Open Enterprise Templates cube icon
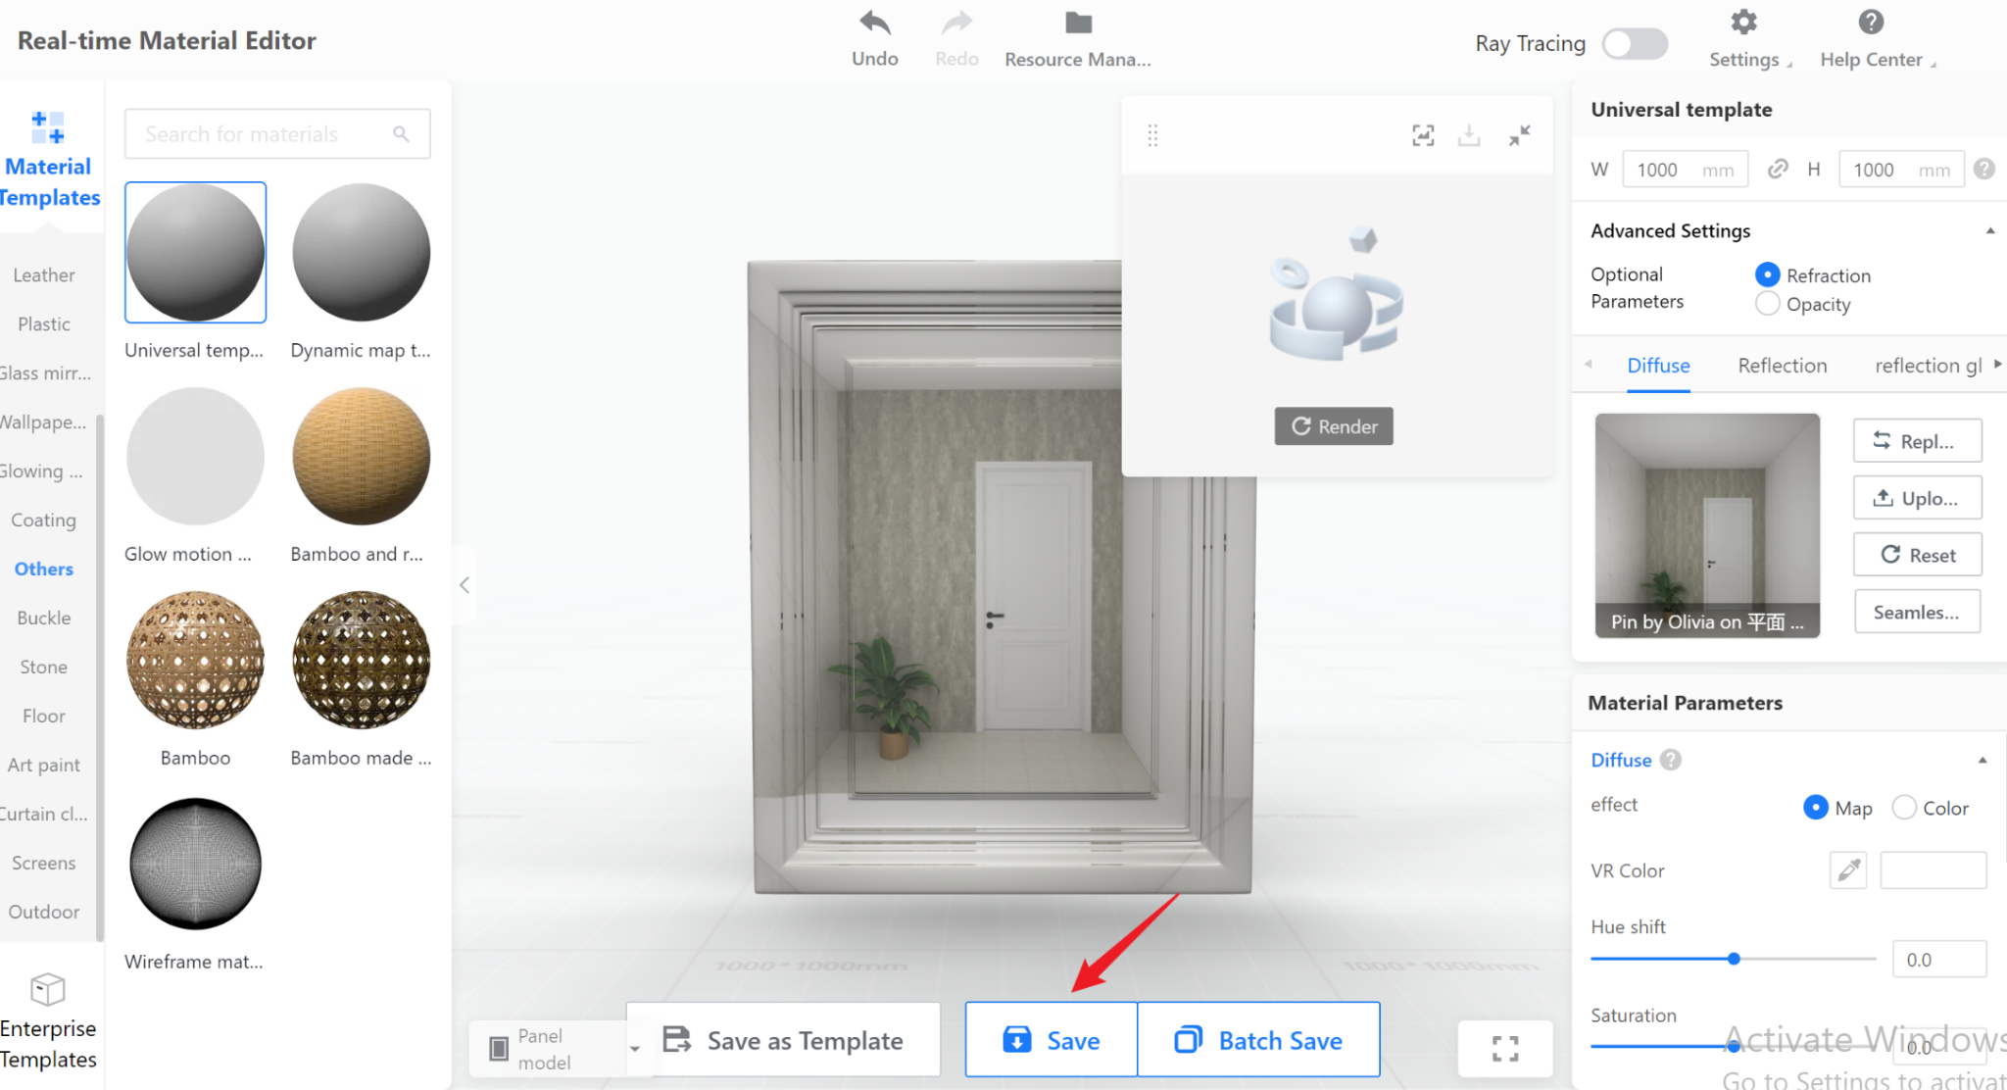Image resolution: width=2007 pixels, height=1090 pixels. click(47, 989)
